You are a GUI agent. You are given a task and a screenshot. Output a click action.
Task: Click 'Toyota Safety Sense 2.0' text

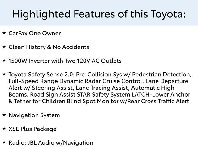click(x=41, y=74)
